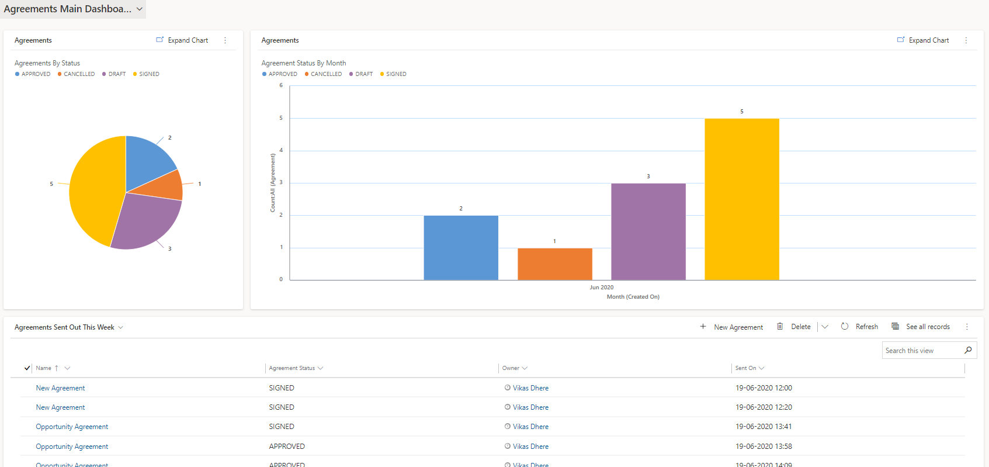Open more options for the bar chart panel

click(x=966, y=40)
